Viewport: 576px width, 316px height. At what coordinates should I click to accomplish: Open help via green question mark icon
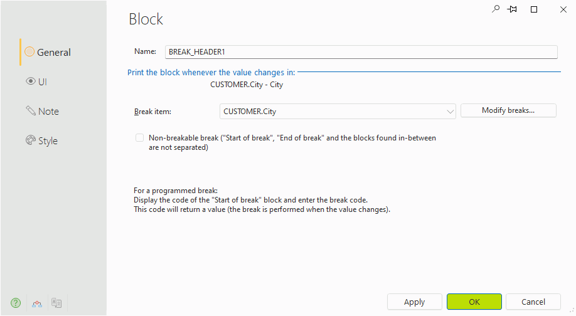click(x=16, y=303)
